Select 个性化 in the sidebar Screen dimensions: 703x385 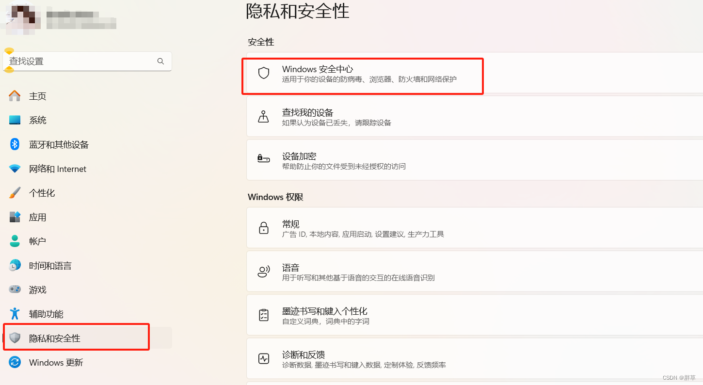point(87,193)
